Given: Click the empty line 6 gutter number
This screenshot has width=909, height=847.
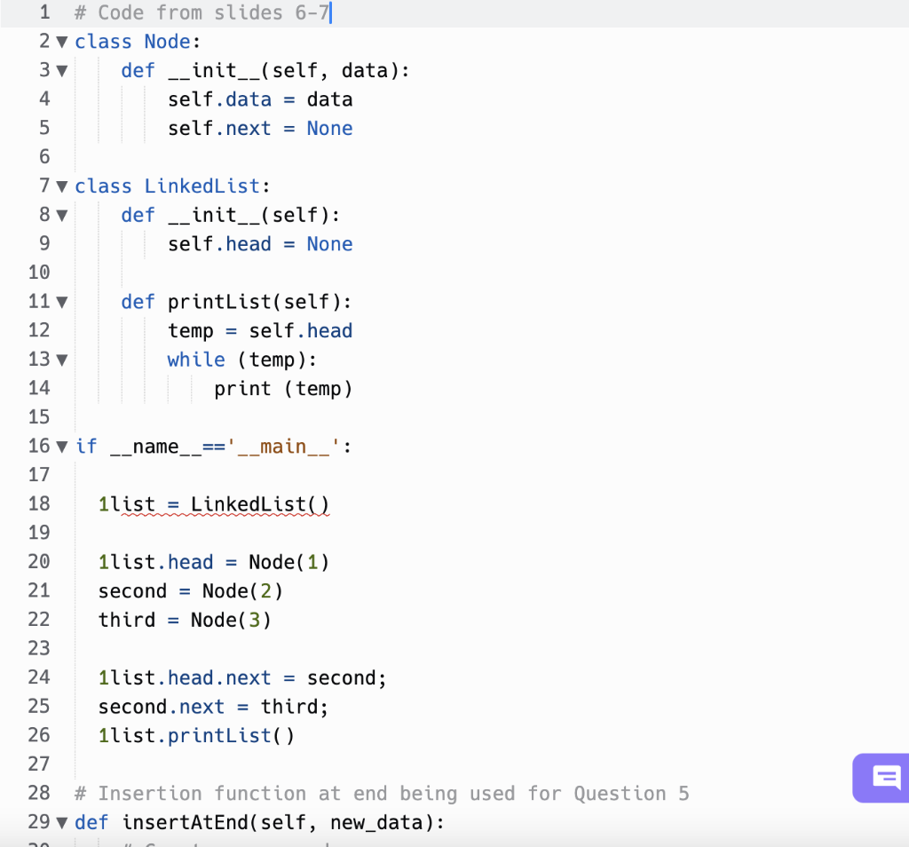Looking at the screenshot, I should (x=44, y=156).
